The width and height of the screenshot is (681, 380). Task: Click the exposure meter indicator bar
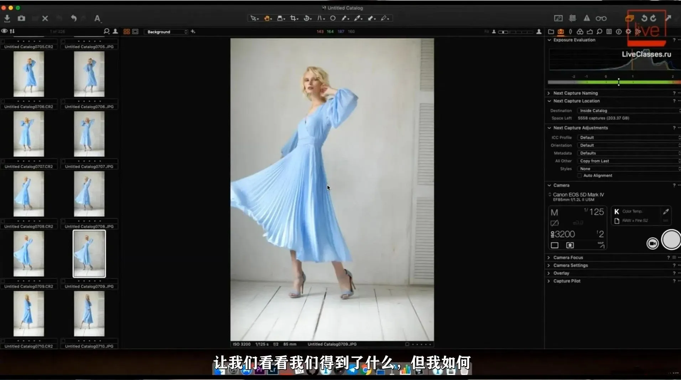click(x=614, y=82)
